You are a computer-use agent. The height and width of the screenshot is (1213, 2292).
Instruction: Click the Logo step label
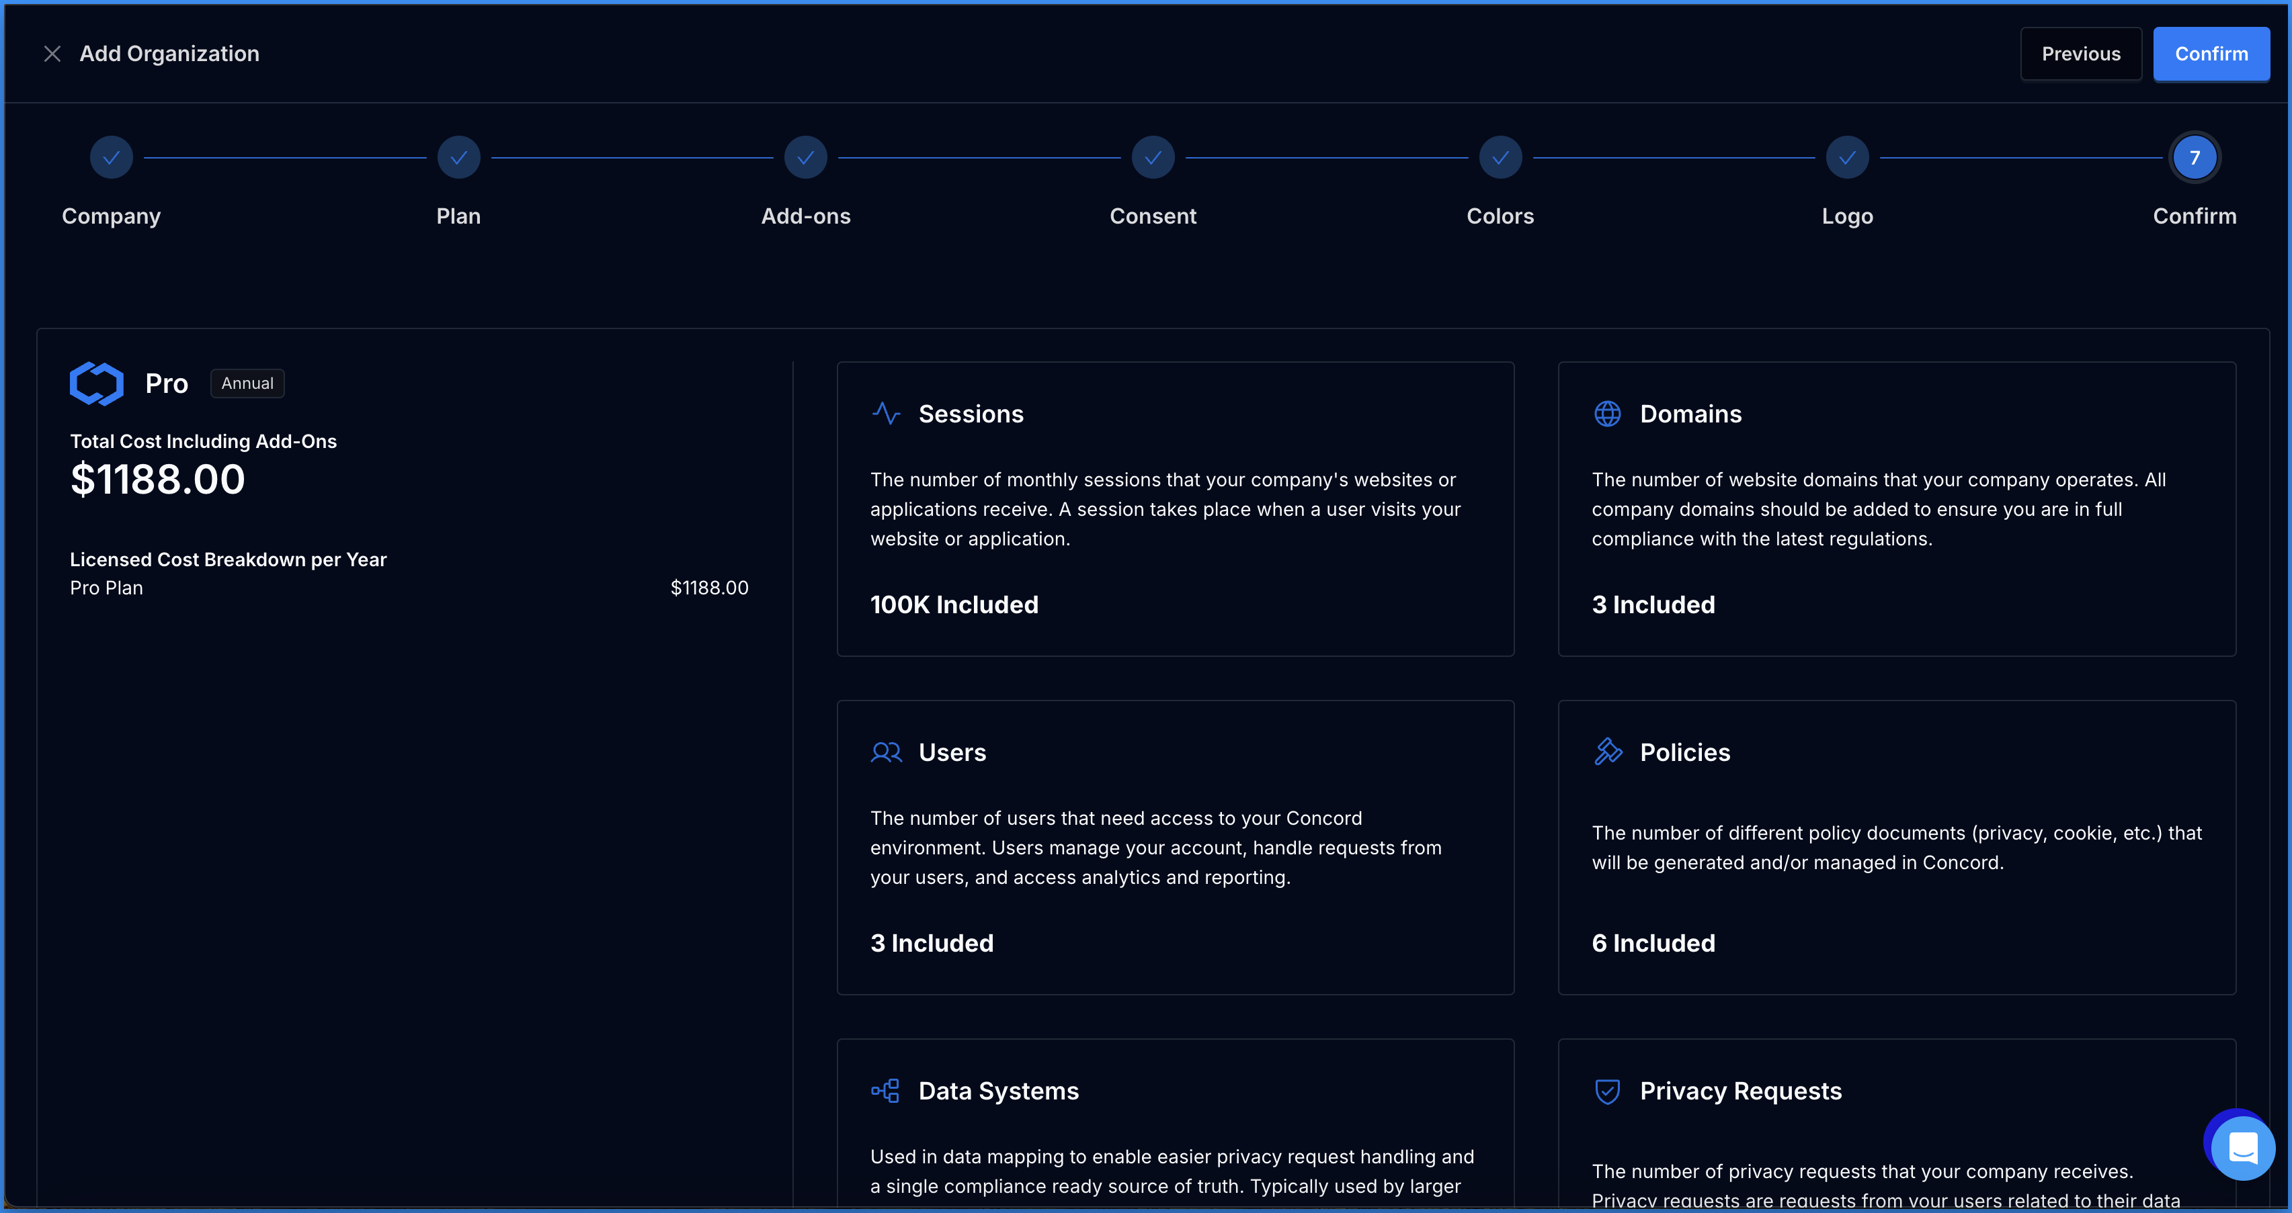point(1847,216)
